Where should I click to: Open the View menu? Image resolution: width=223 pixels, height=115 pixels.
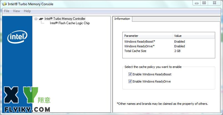pos(16,11)
